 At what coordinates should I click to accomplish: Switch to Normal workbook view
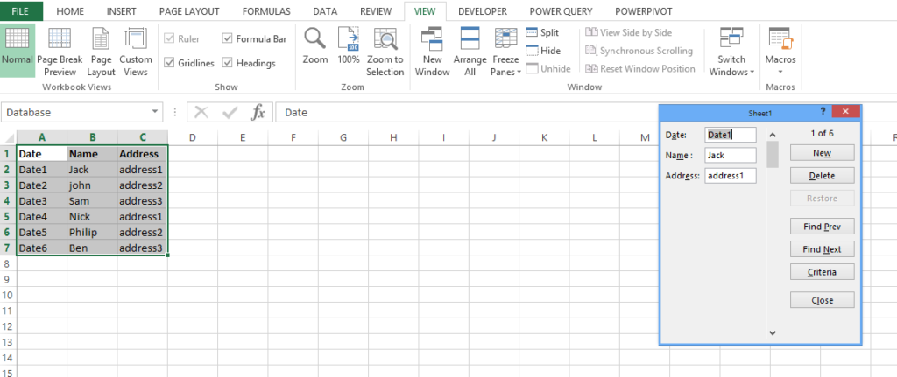(18, 50)
